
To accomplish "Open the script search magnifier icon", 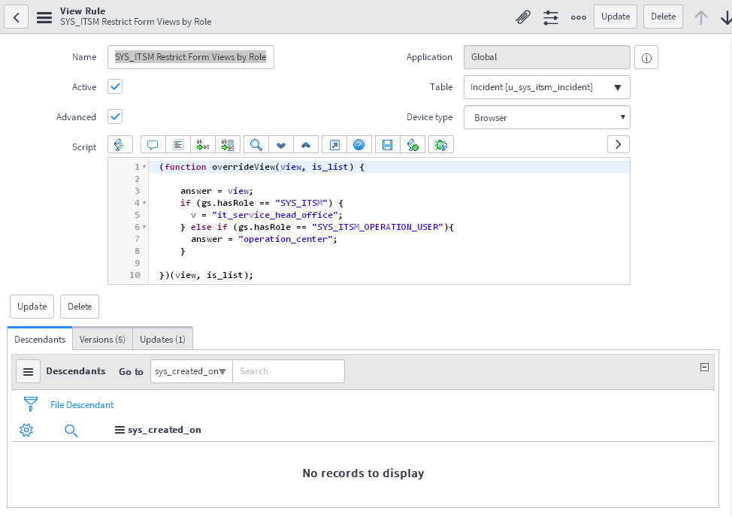I will (x=256, y=144).
